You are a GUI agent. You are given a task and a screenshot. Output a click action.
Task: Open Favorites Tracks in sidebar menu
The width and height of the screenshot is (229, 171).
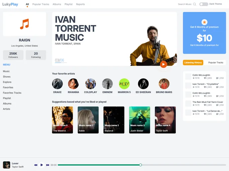(x=12, y=93)
